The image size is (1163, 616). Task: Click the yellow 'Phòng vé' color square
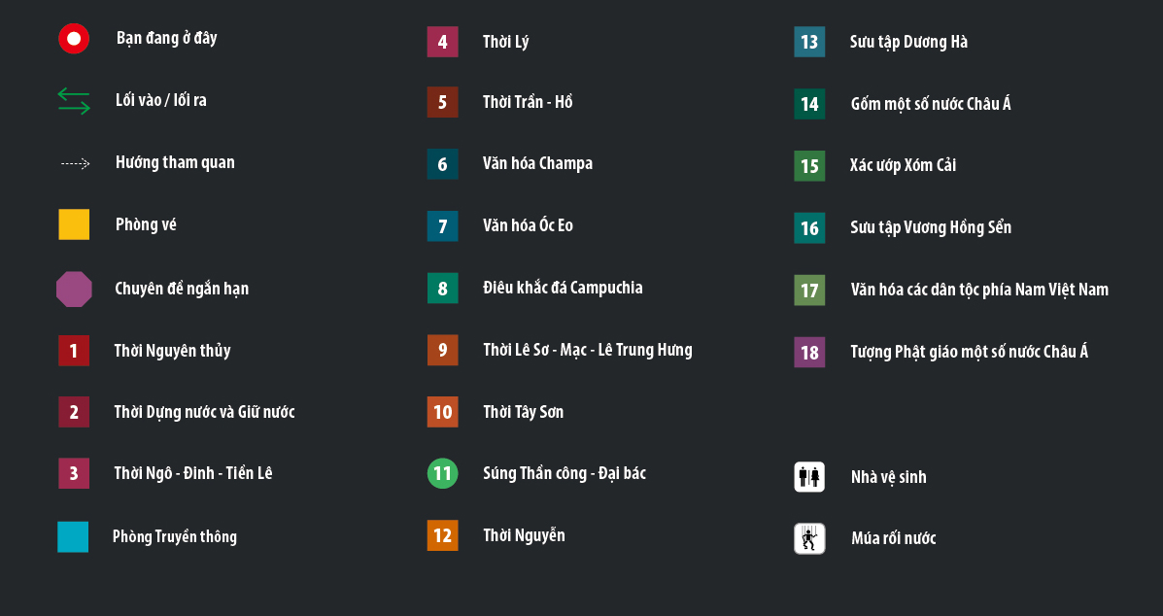(x=74, y=224)
